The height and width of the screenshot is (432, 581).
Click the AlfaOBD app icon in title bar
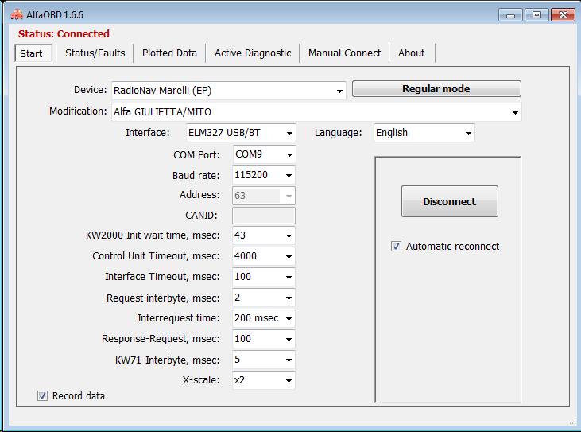tap(16, 14)
